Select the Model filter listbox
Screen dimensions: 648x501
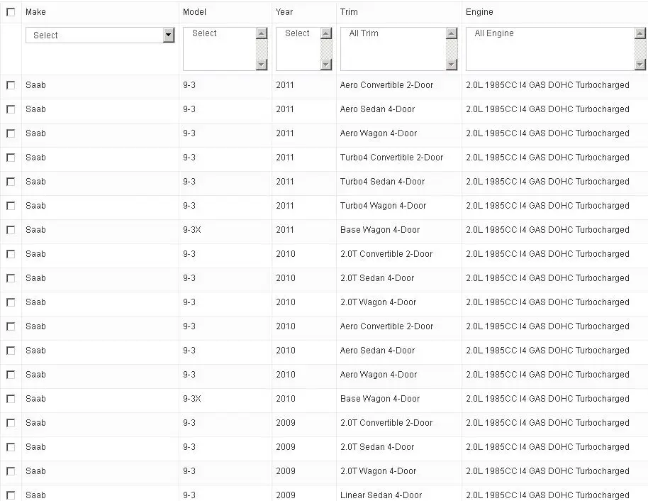(225, 49)
